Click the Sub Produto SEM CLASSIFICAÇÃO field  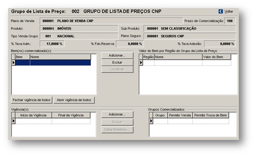190,28
